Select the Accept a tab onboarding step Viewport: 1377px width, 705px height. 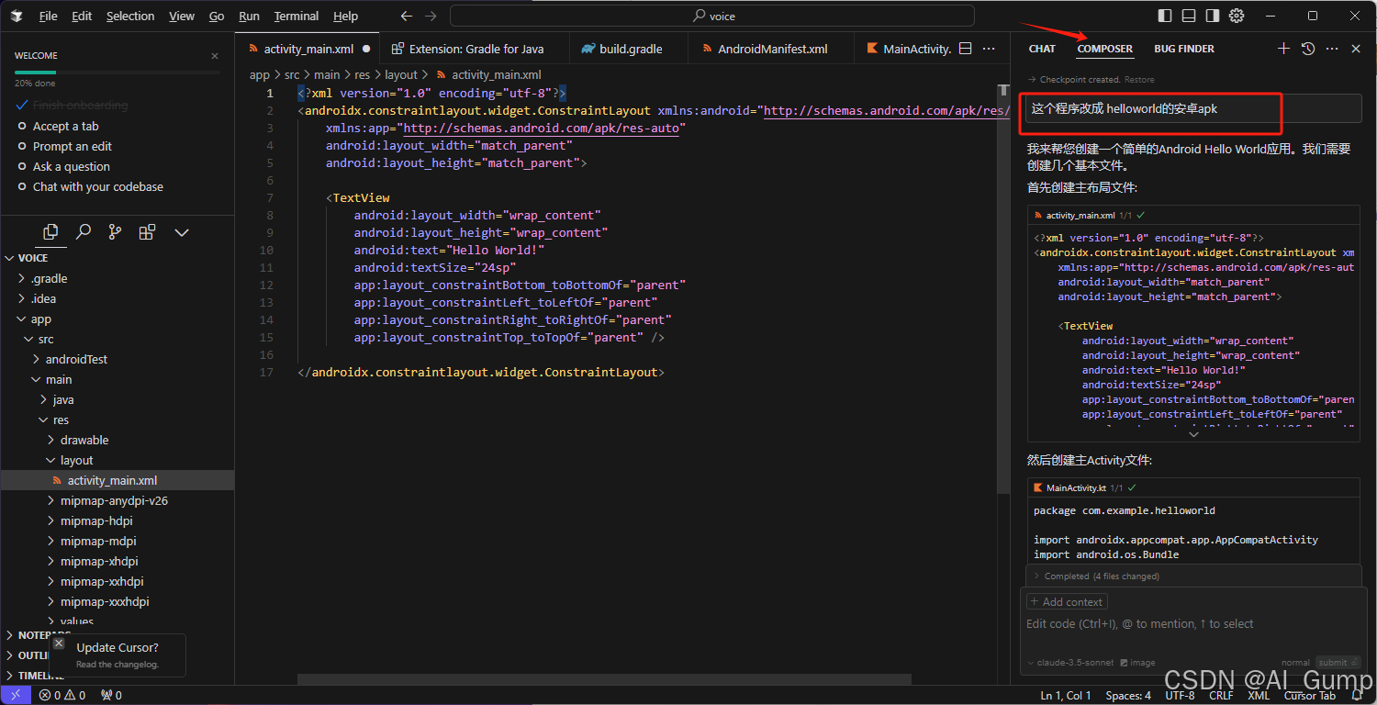pos(65,127)
